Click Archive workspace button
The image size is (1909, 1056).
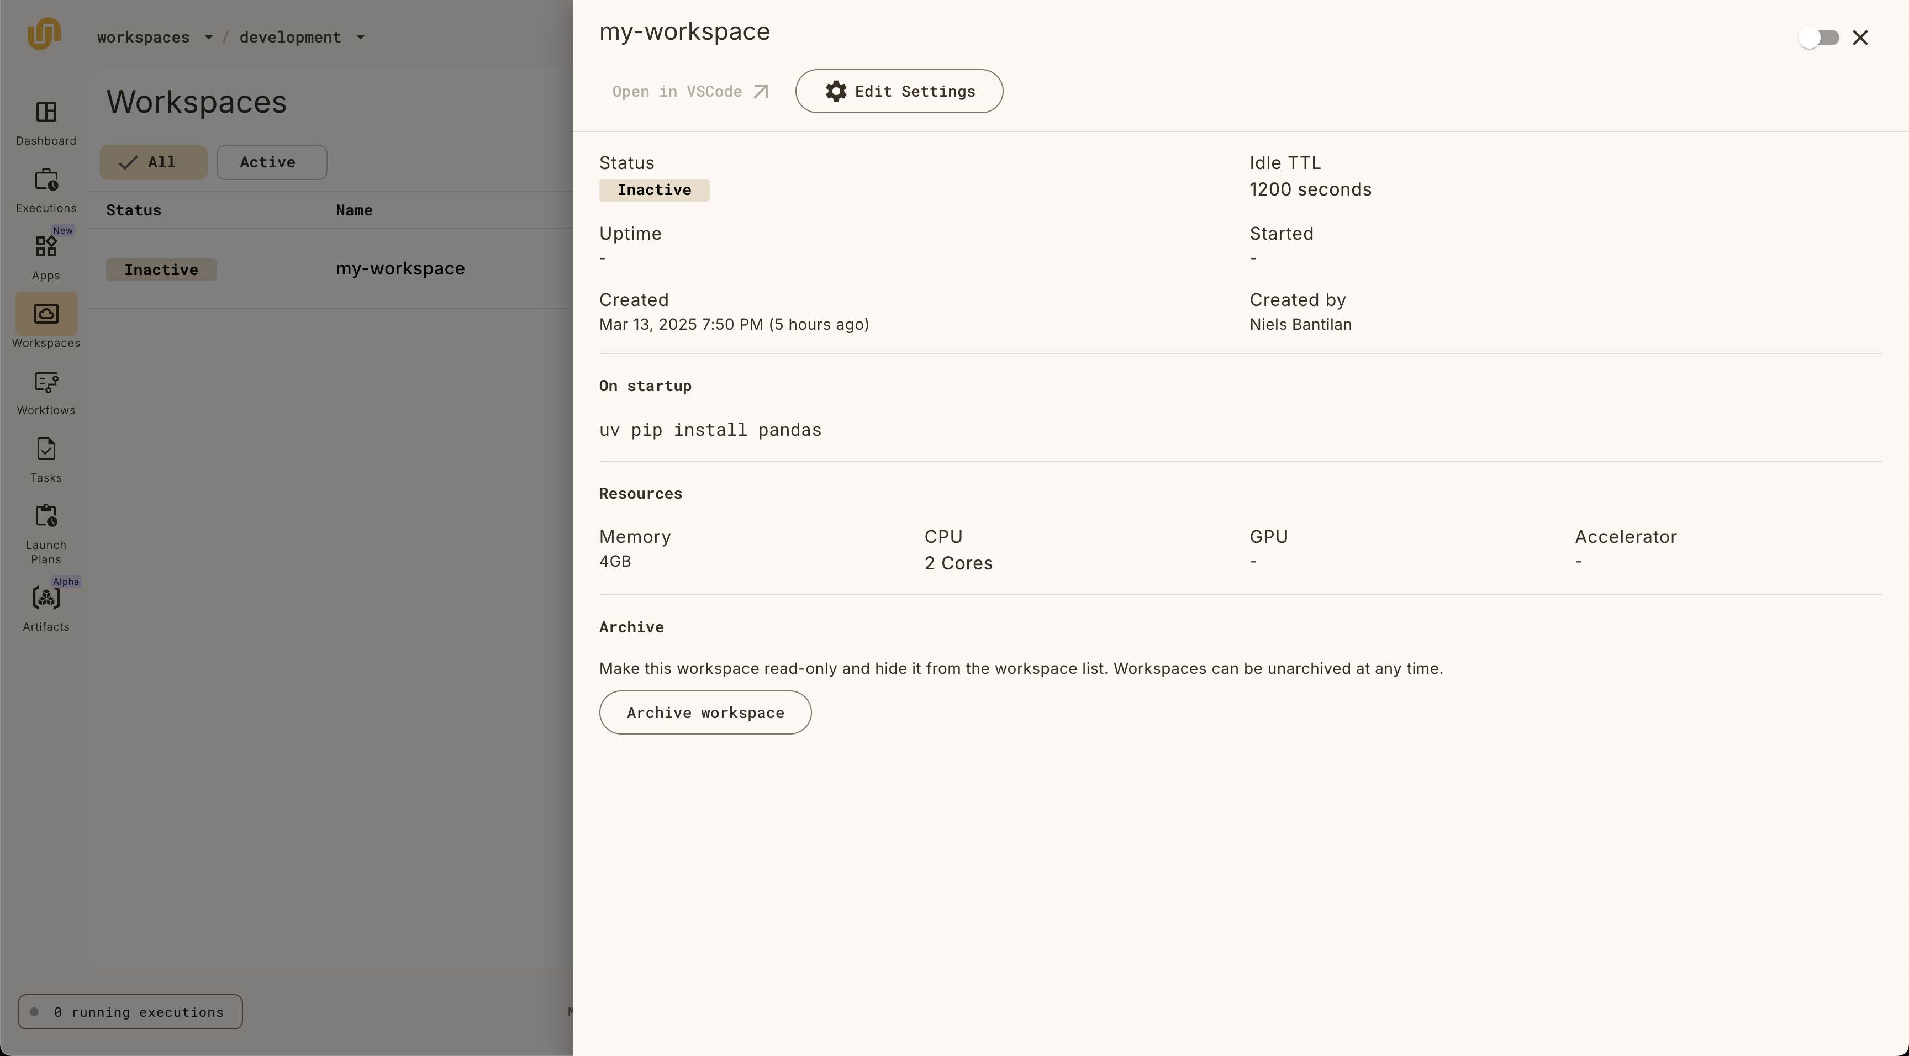click(705, 712)
